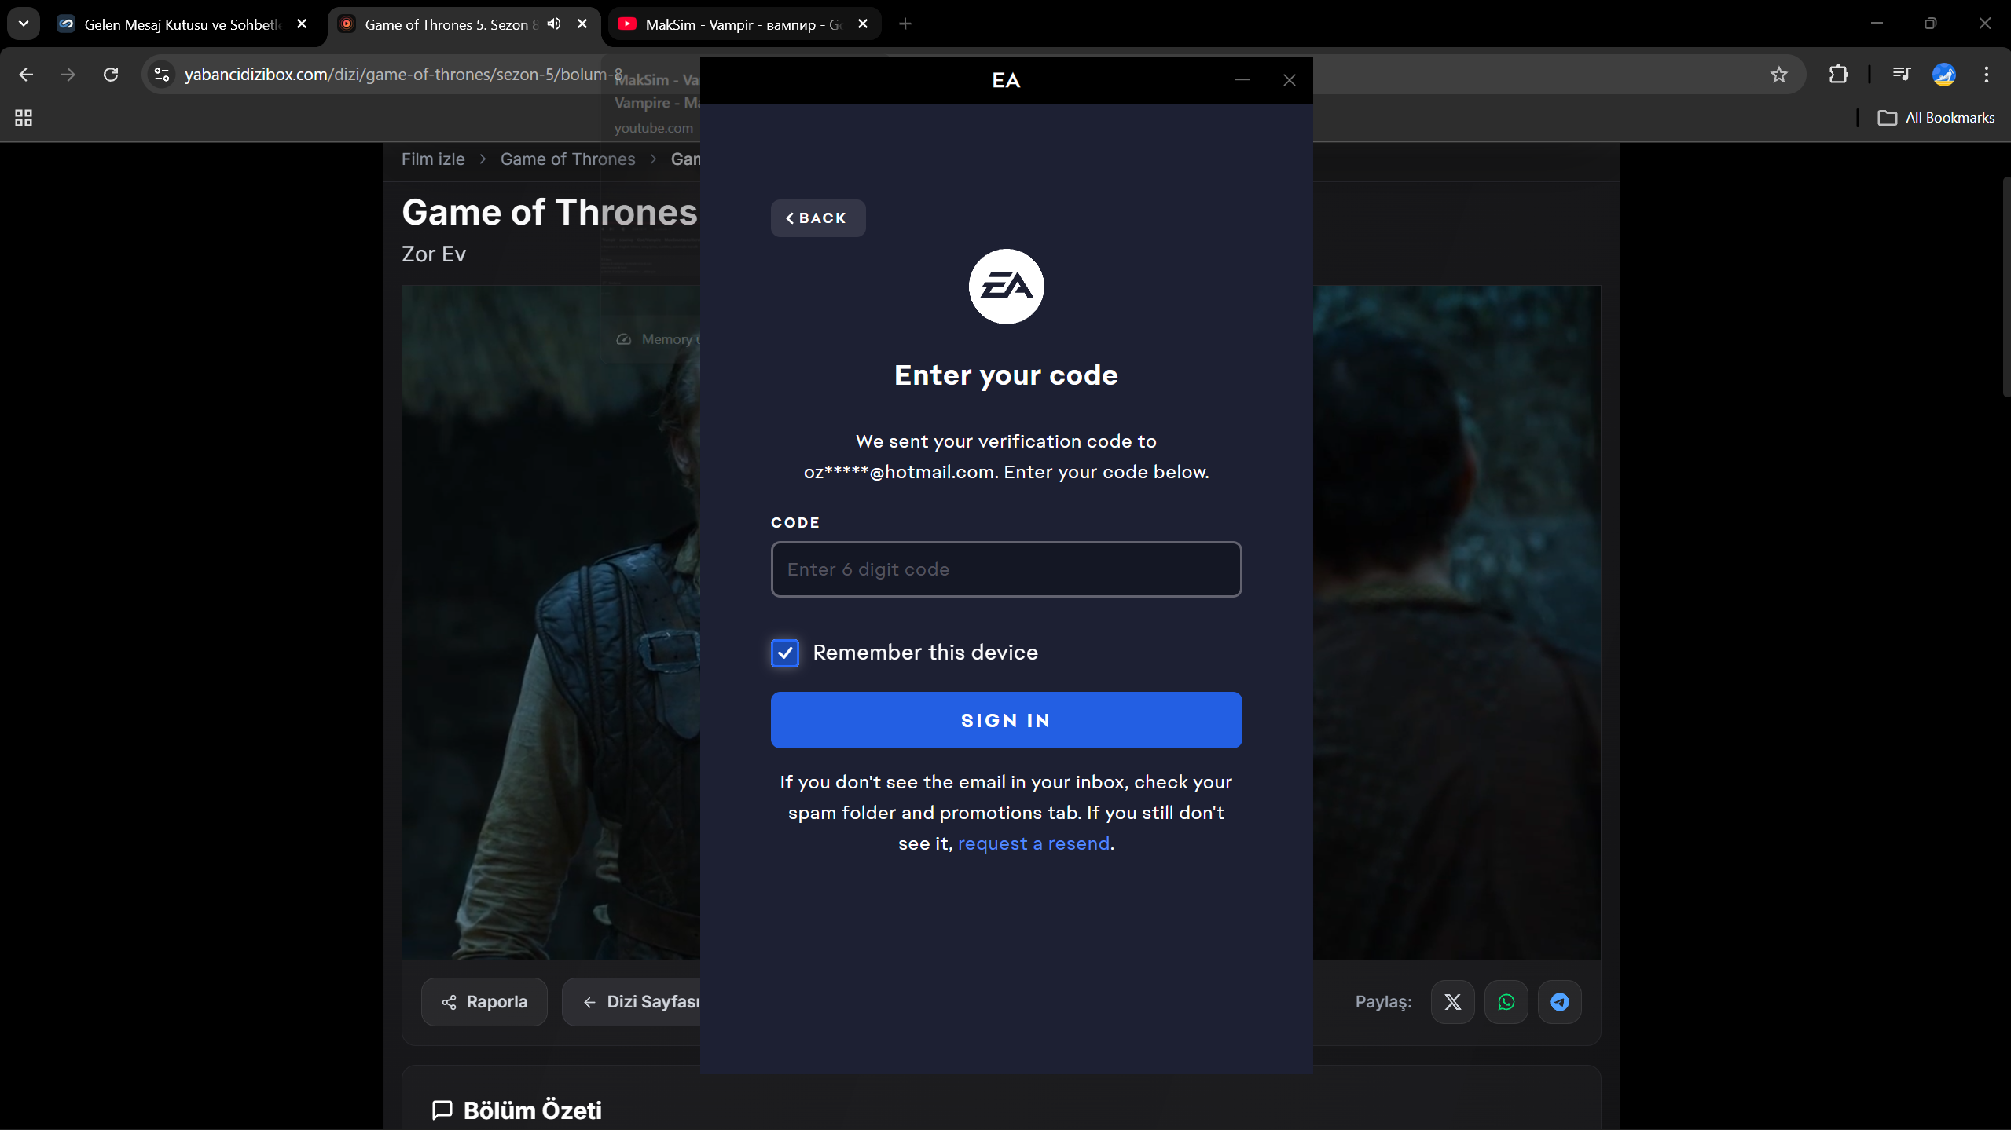This screenshot has height=1130, width=2011.
Task: Click the page vertical scrollbar
Action: [2005, 287]
